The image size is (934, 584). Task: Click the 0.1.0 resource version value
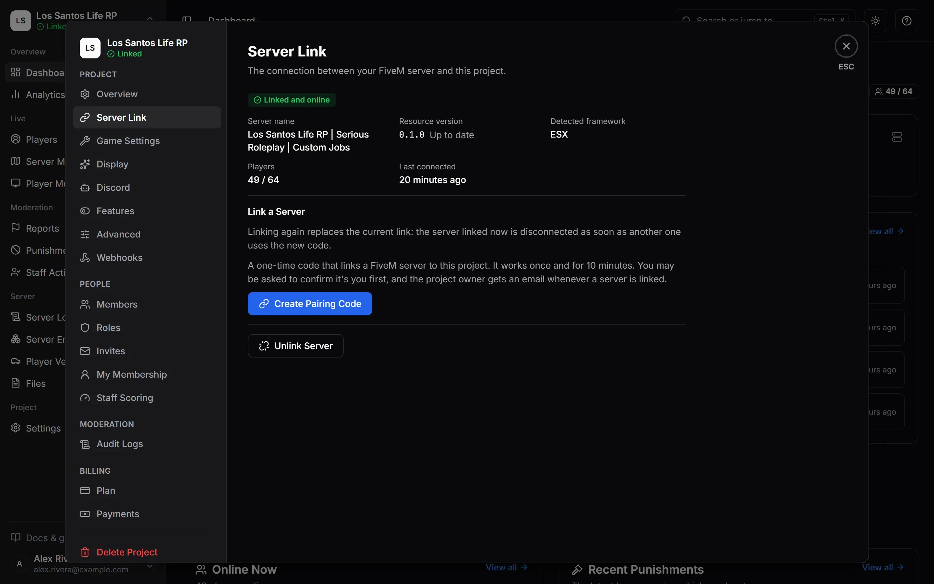412,135
